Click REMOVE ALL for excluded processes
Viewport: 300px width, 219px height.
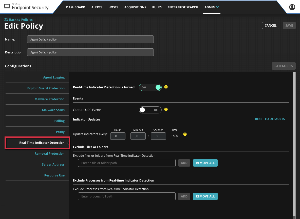tap(205, 196)
